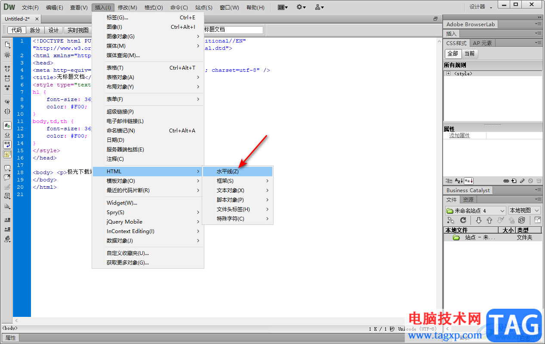
Task: Click 实时视图 button
Action: [x=78, y=30]
